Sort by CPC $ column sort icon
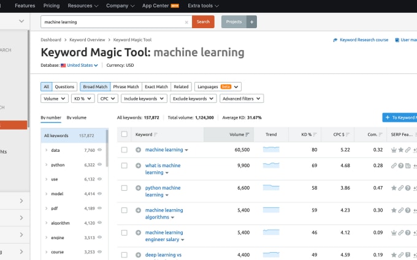 tap(348, 135)
